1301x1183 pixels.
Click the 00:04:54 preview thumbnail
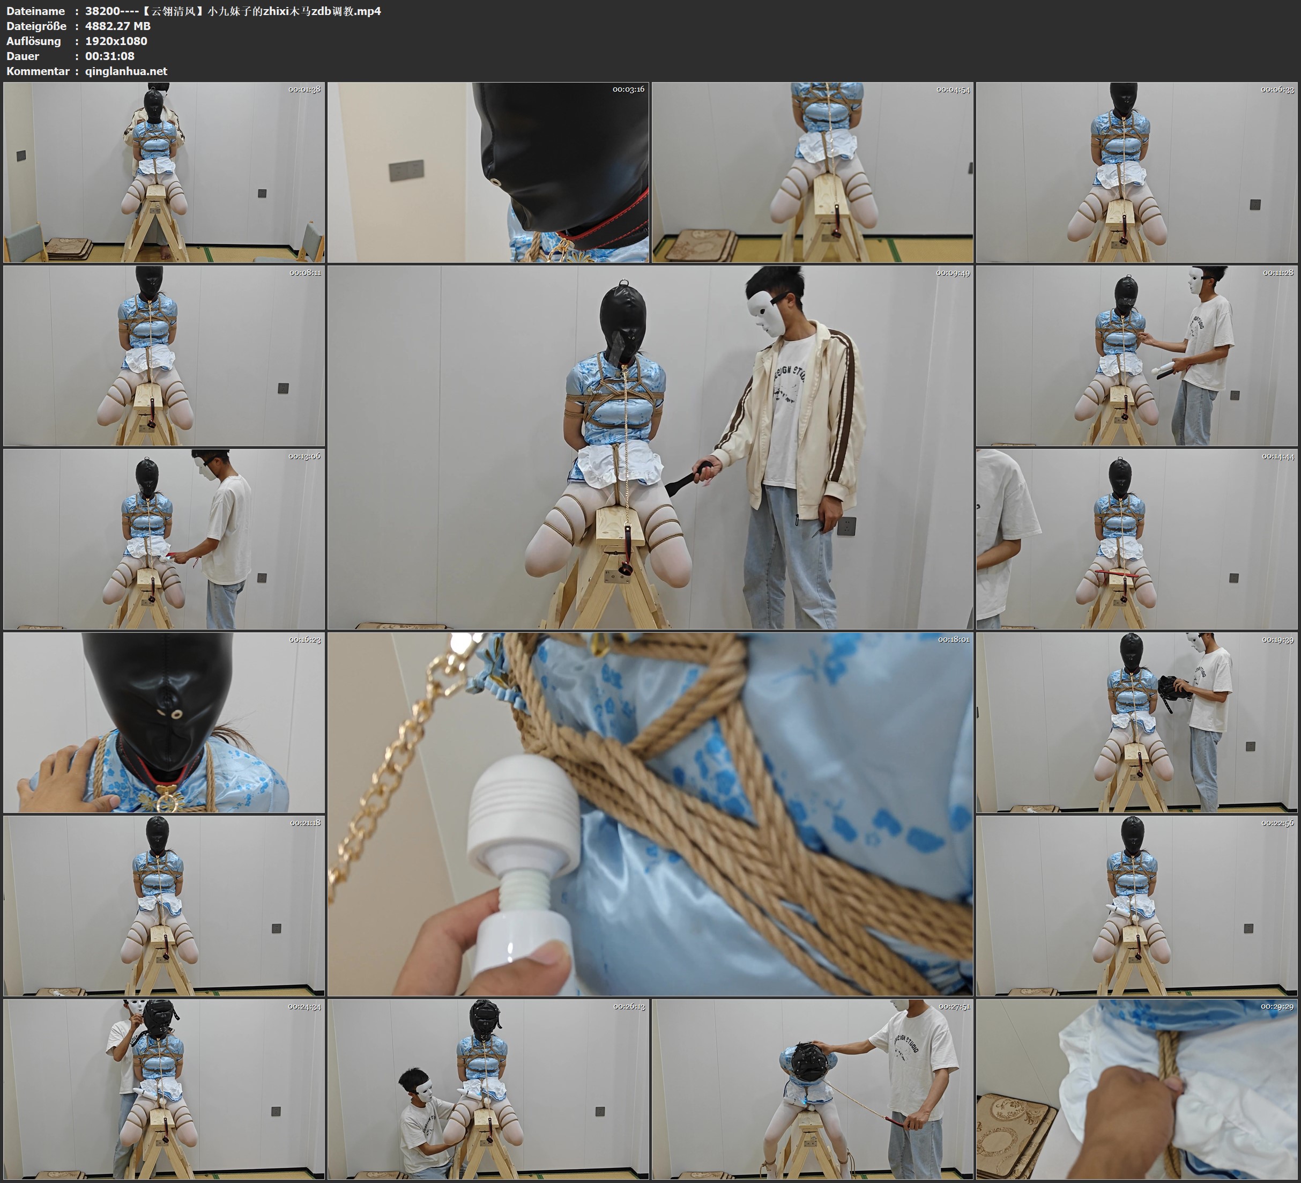(x=813, y=172)
